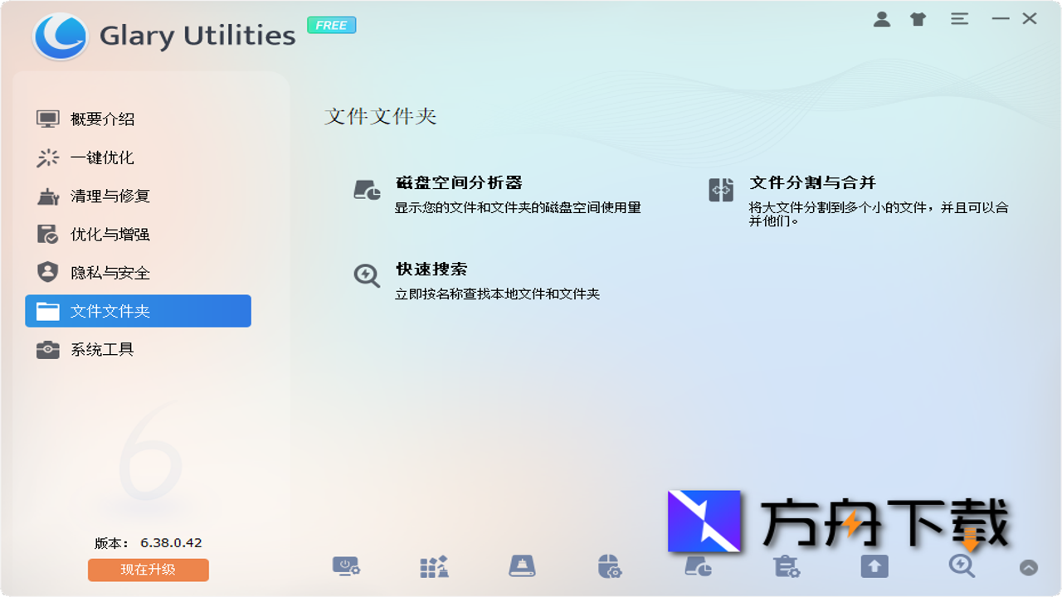This screenshot has height=597, width=1062.
Task: Click the file split and merge icon
Action: pos(721,190)
